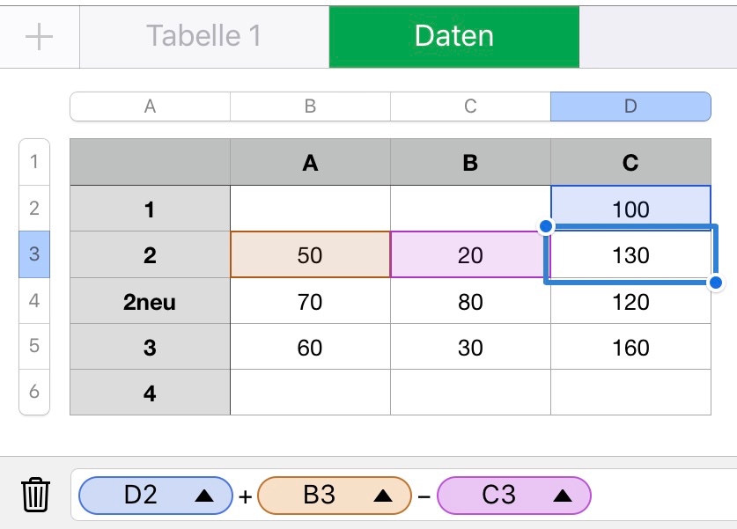Image resolution: width=737 pixels, height=529 pixels.
Task: Click the cell containing 160
Action: pyautogui.click(x=630, y=348)
